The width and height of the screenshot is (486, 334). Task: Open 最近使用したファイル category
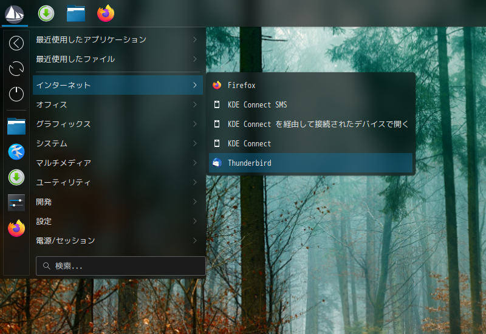pos(118,59)
